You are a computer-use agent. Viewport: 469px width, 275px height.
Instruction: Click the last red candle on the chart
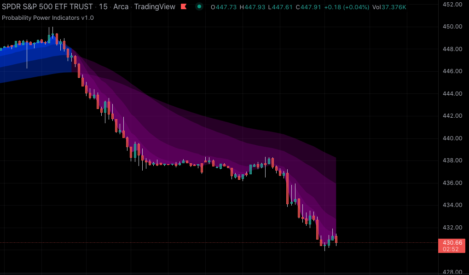pyautogui.click(x=336, y=239)
